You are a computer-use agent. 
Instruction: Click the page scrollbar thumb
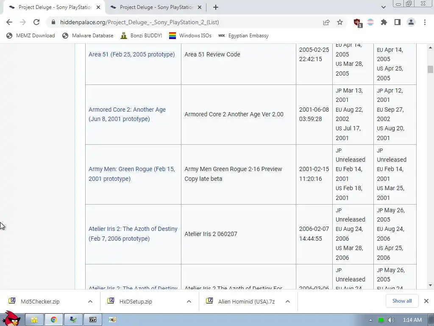pos(430,69)
